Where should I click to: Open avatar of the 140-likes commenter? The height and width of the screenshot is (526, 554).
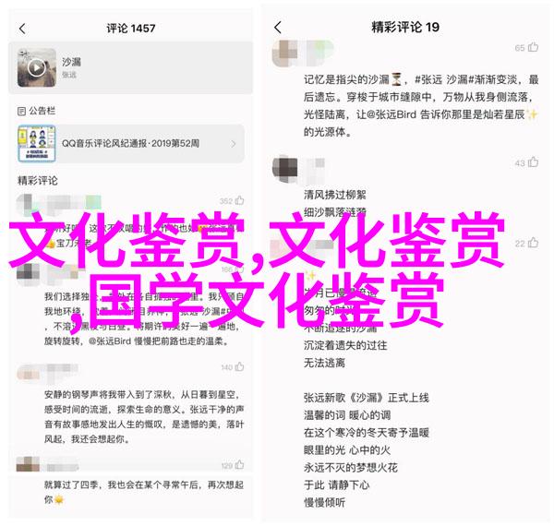point(29,373)
